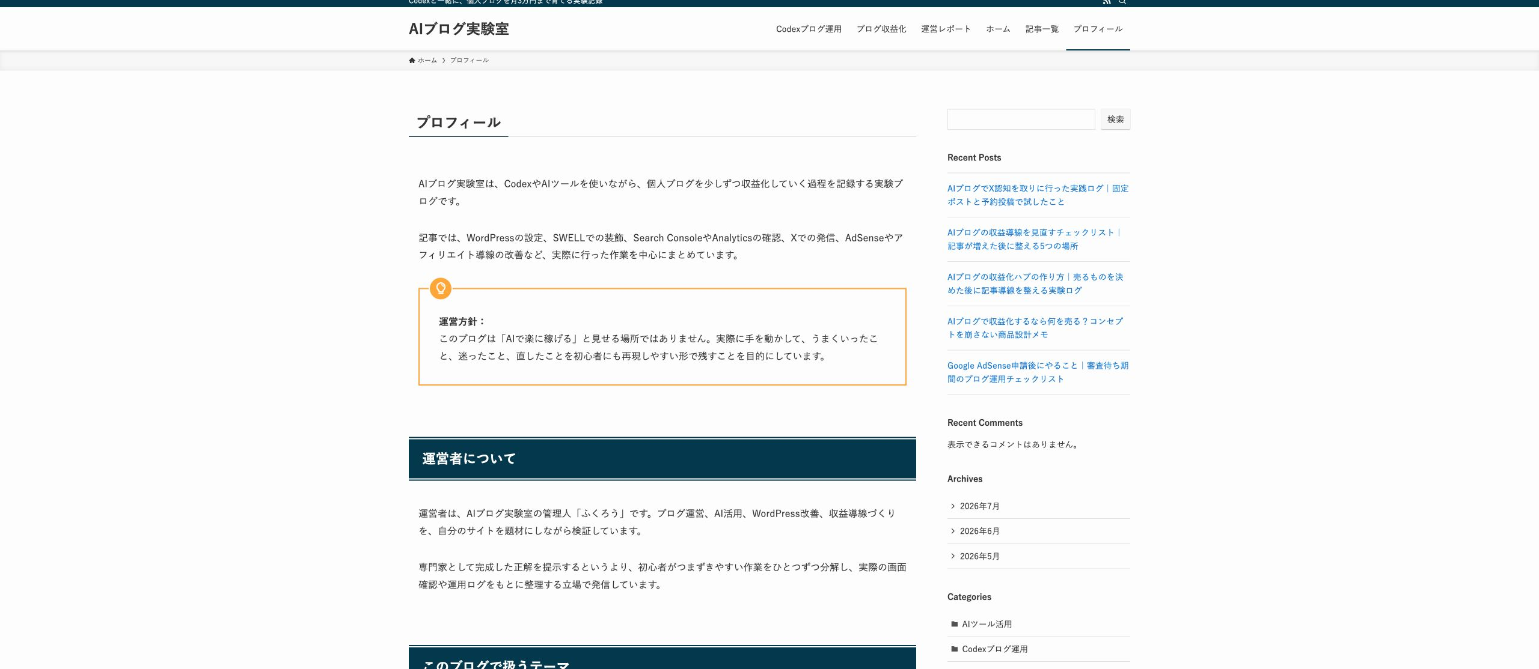
Task: Open the Codexブログ運用 category in sidebar
Action: pyautogui.click(x=994, y=649)
